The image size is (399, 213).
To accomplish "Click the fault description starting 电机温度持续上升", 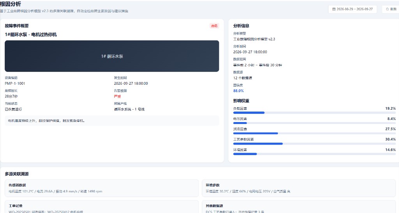I will coord(46,121).
